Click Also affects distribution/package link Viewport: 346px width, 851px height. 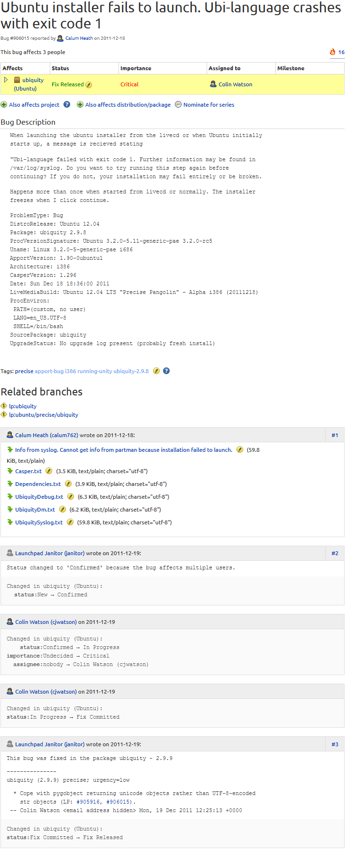tap(128, 105)
